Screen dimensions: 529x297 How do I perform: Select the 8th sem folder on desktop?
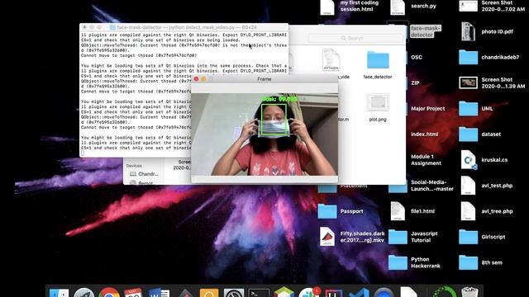coord(469,262)
